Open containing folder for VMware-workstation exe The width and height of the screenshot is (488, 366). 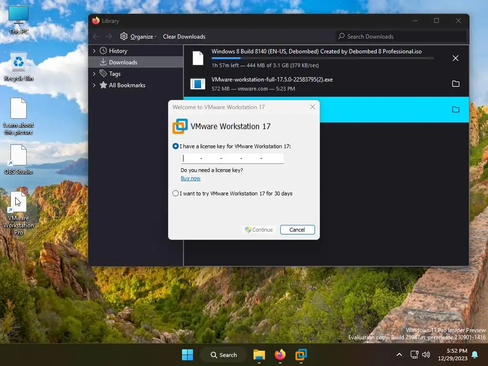pyautogui.click(x=456, y=84)
